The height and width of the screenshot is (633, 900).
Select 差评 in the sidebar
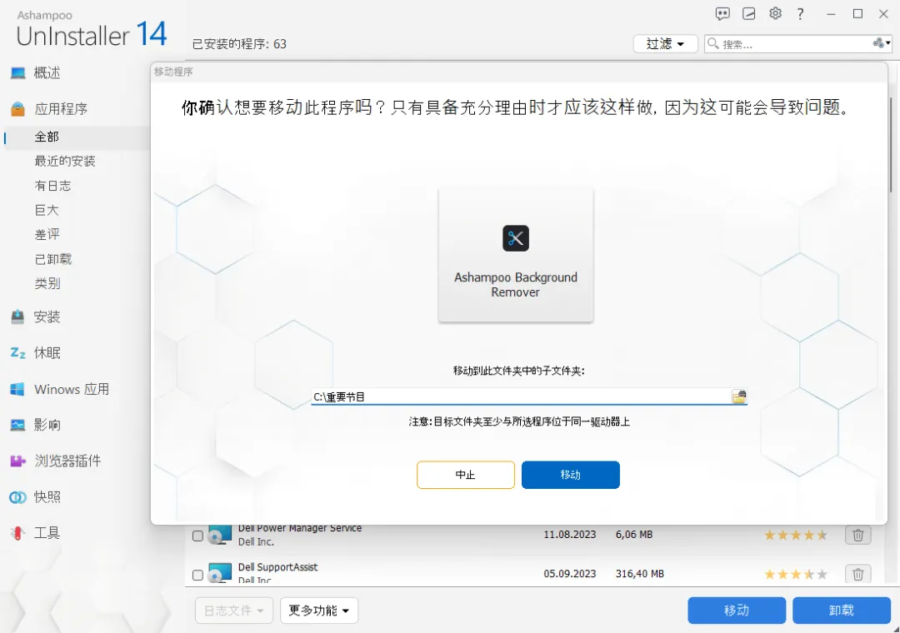point(47,234)
